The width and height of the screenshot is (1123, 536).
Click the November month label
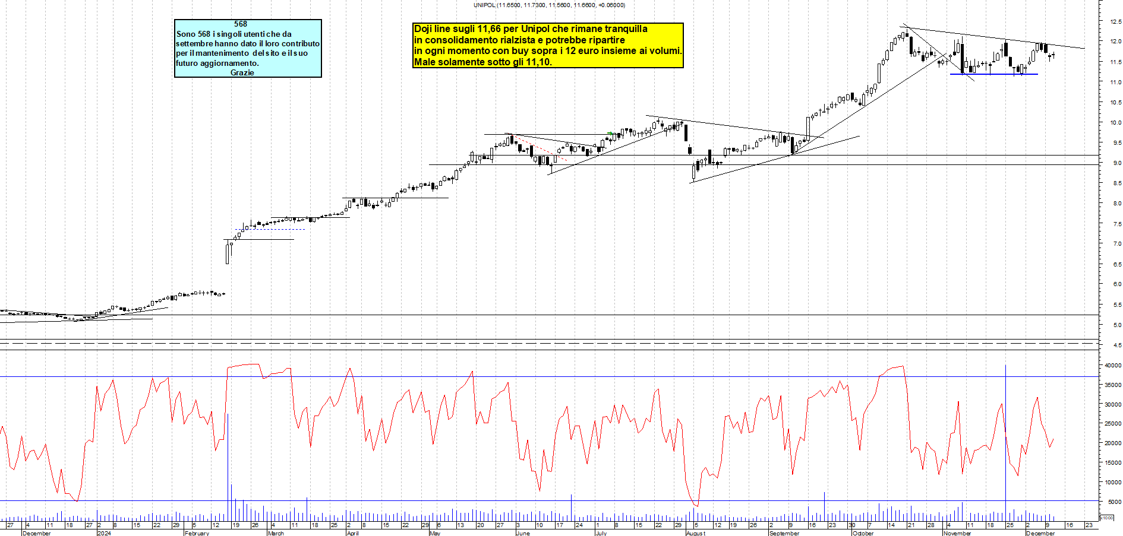[x=957, y=533]
